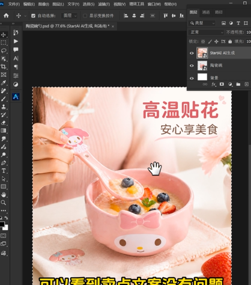251x285 pixels.
Task: Select the Crop tool
Action: [4, 67]
